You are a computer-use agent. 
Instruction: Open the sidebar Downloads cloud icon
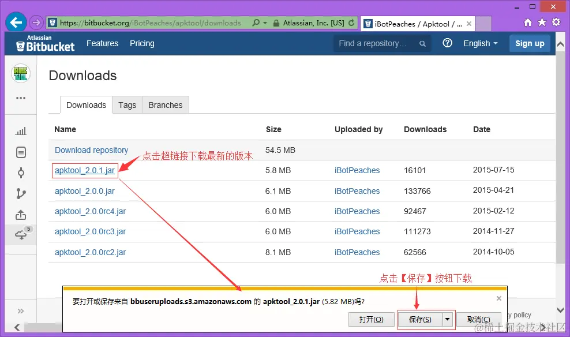pos(21,235)
